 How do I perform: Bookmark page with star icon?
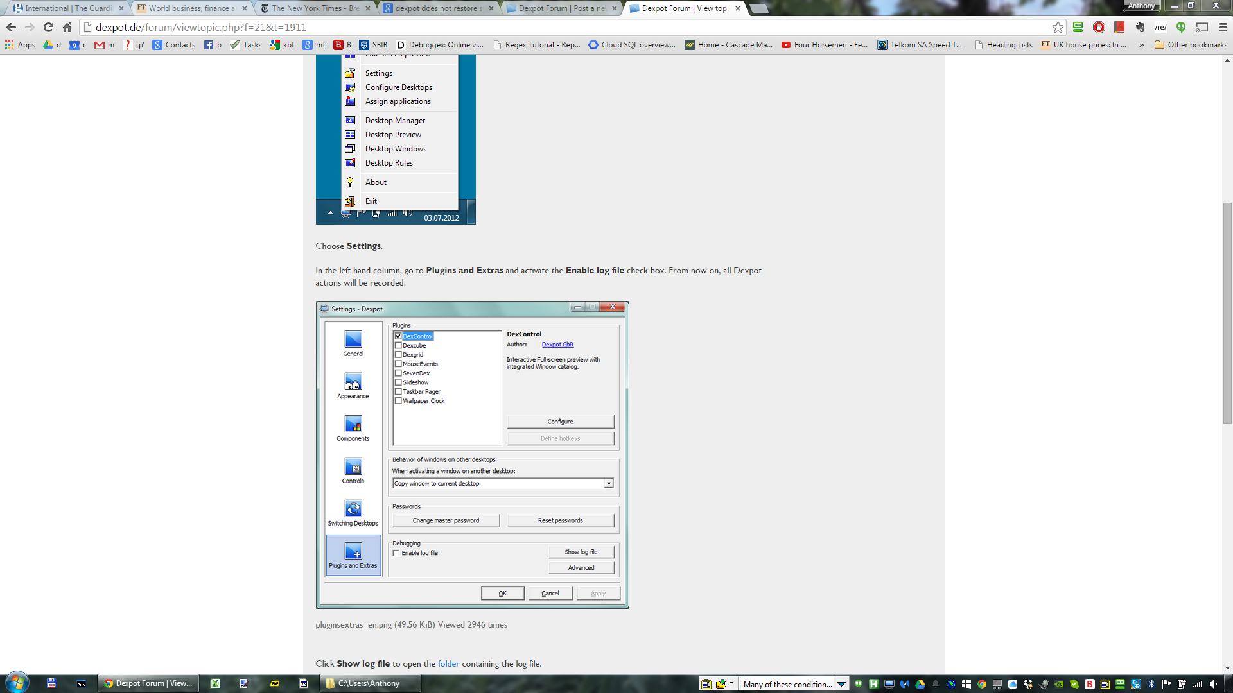pos(1058,27)
